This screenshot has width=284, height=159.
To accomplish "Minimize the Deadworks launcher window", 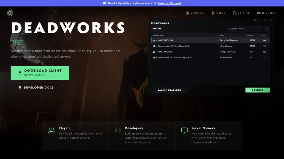I will (260, 20).
